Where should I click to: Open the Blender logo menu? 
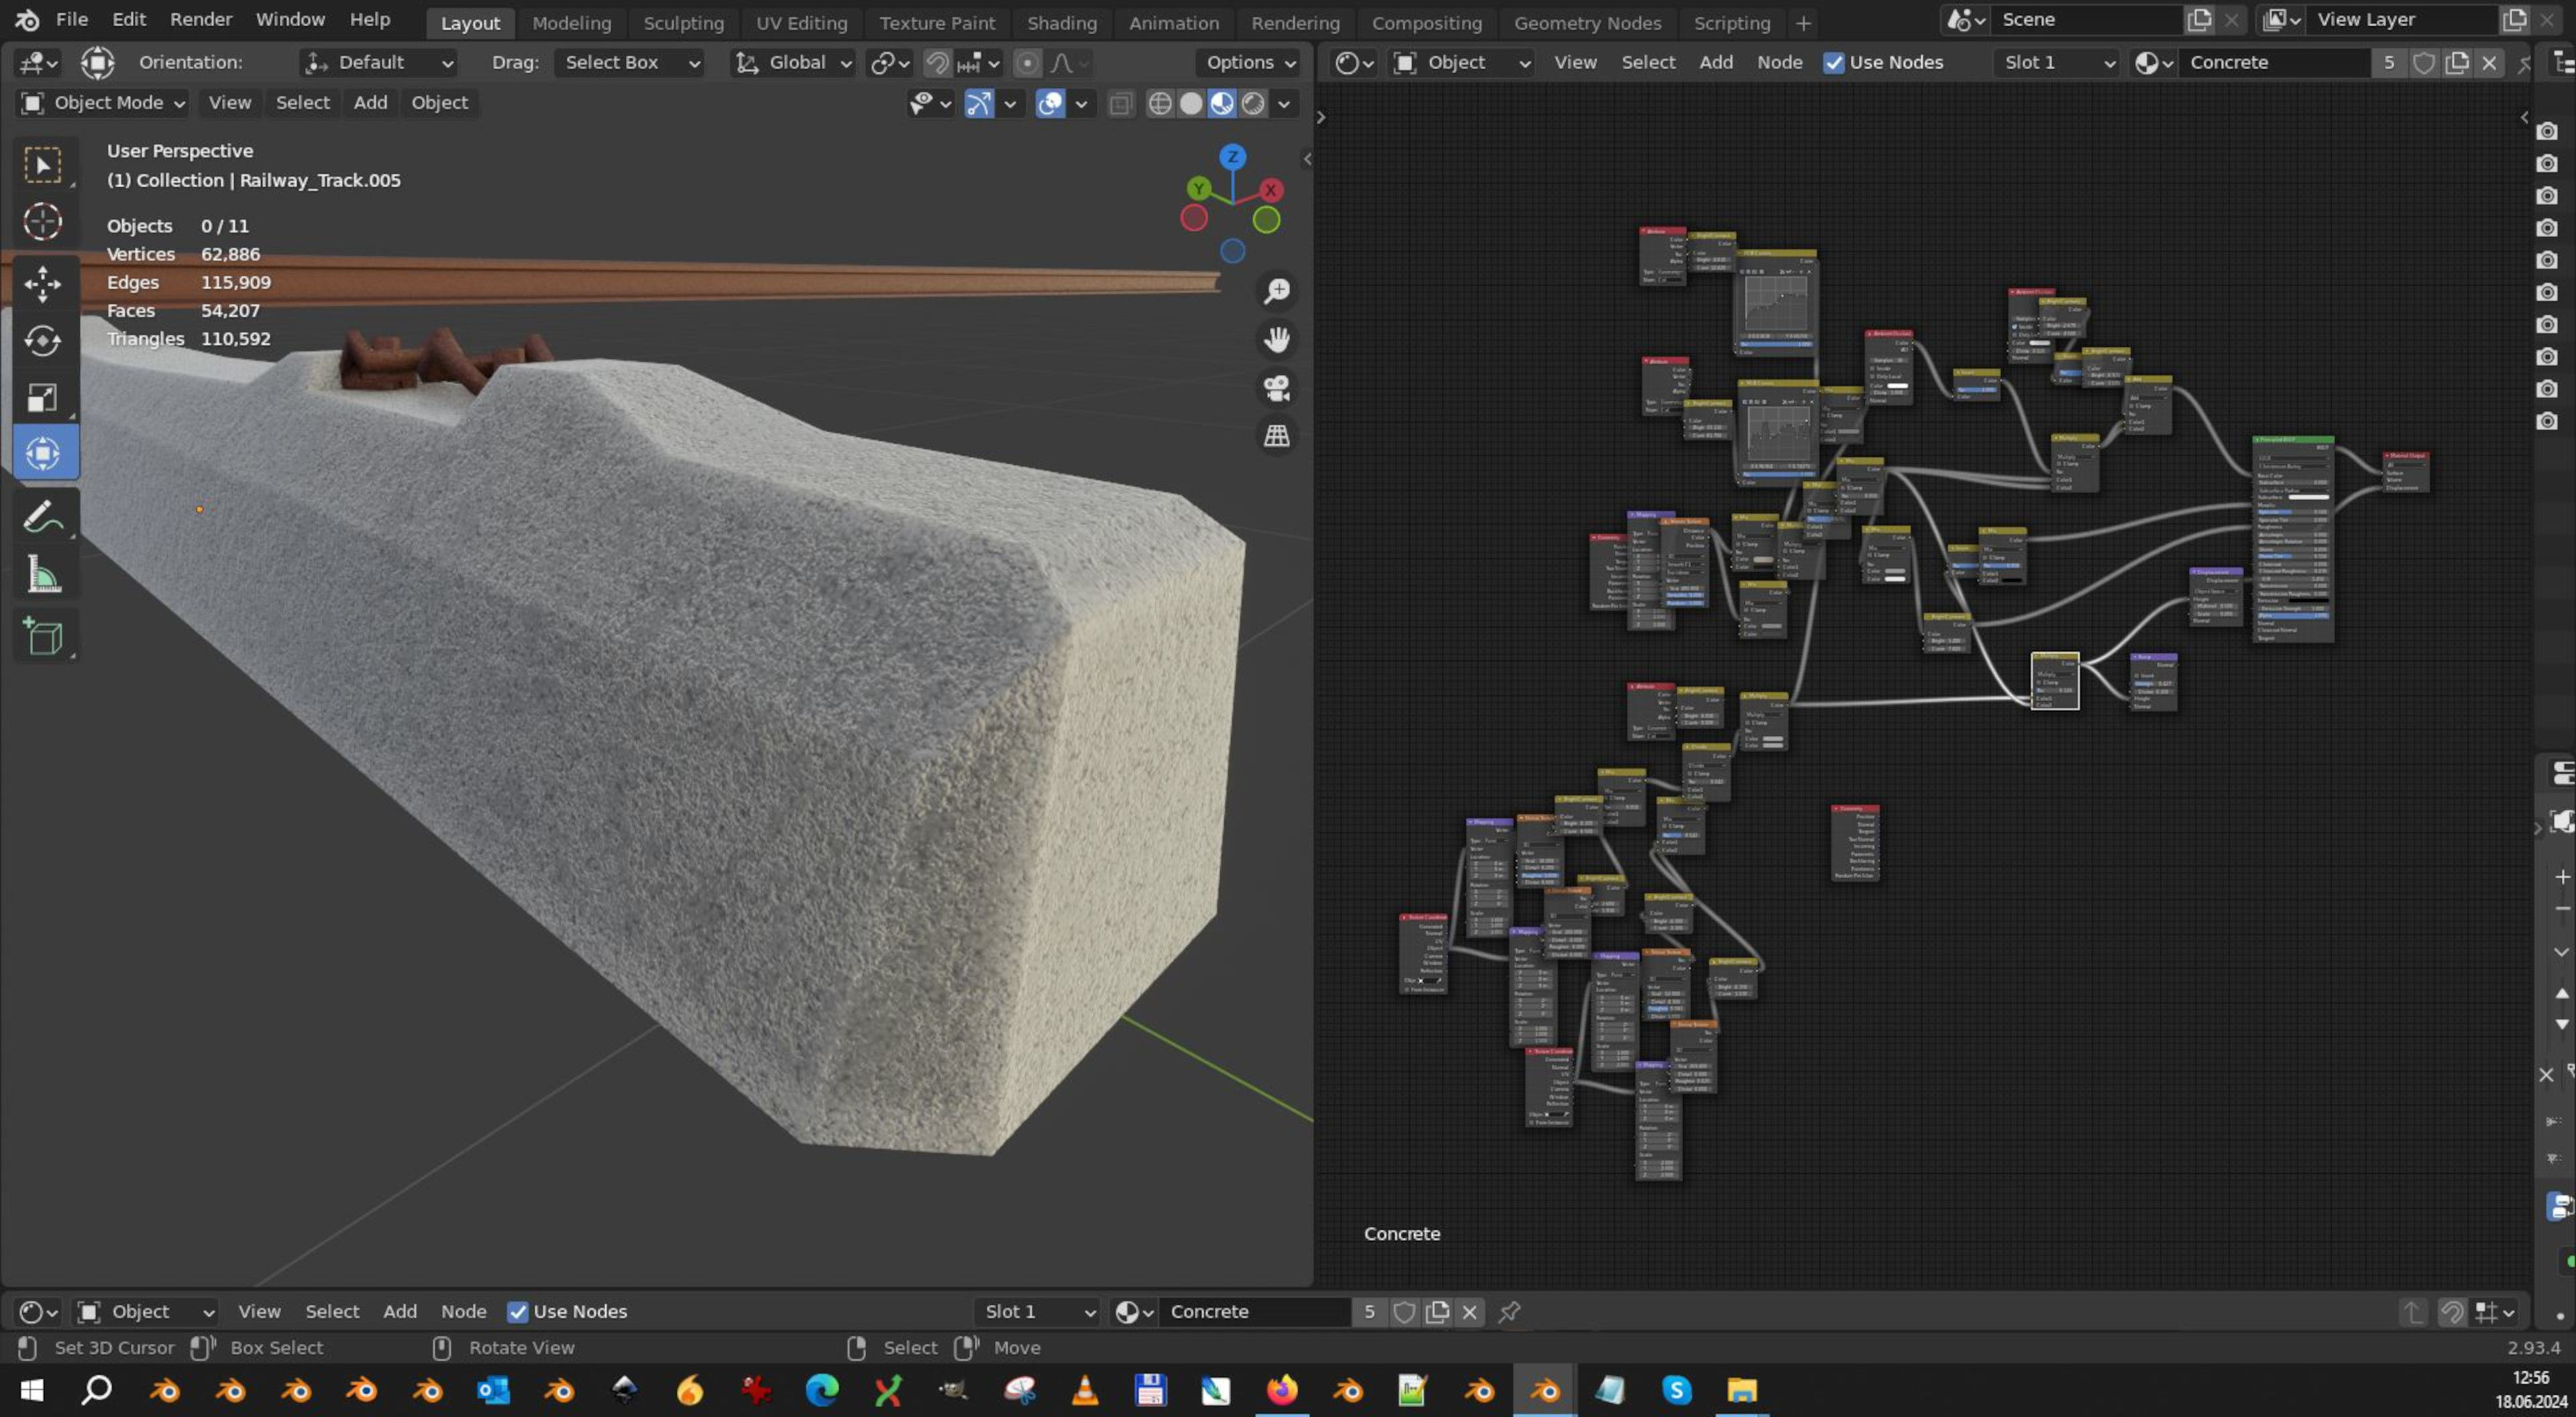coord(27,20)
